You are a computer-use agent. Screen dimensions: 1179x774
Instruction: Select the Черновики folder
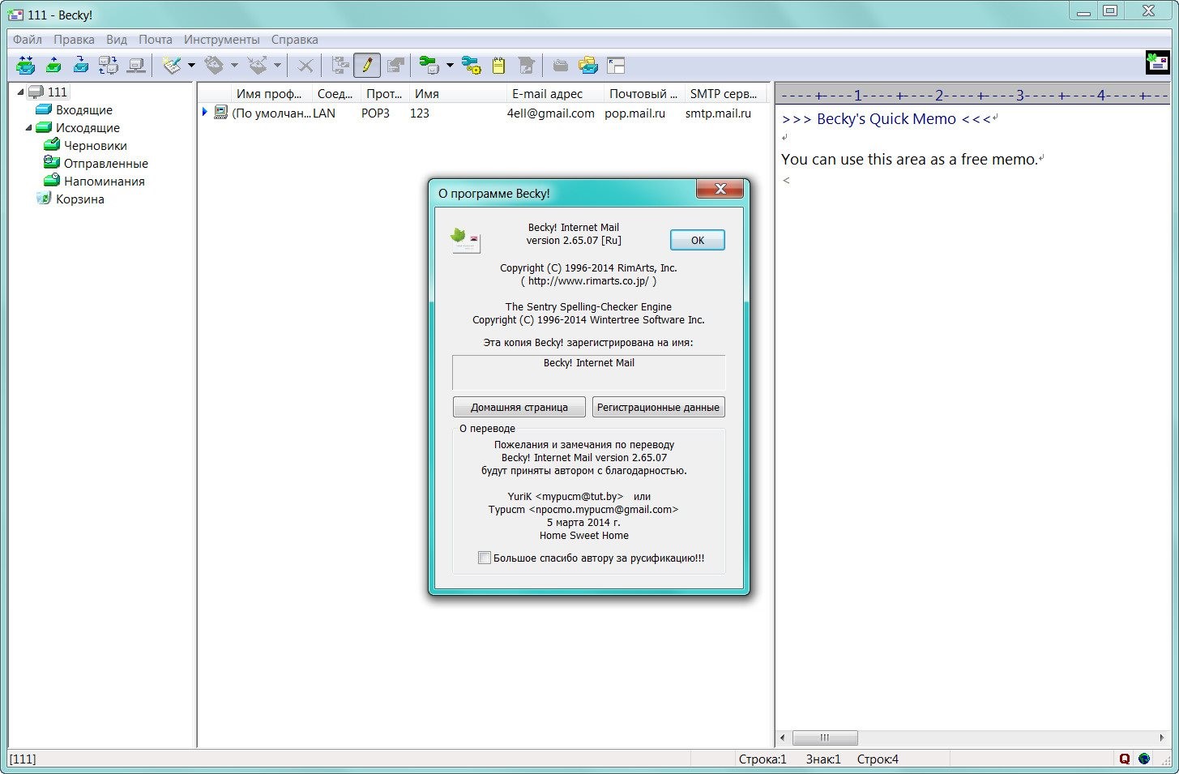[95, 145]
